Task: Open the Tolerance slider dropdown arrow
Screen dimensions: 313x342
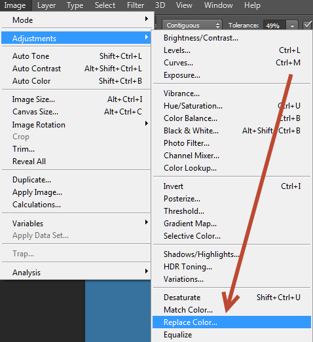Action: click(x=292, y=26)
